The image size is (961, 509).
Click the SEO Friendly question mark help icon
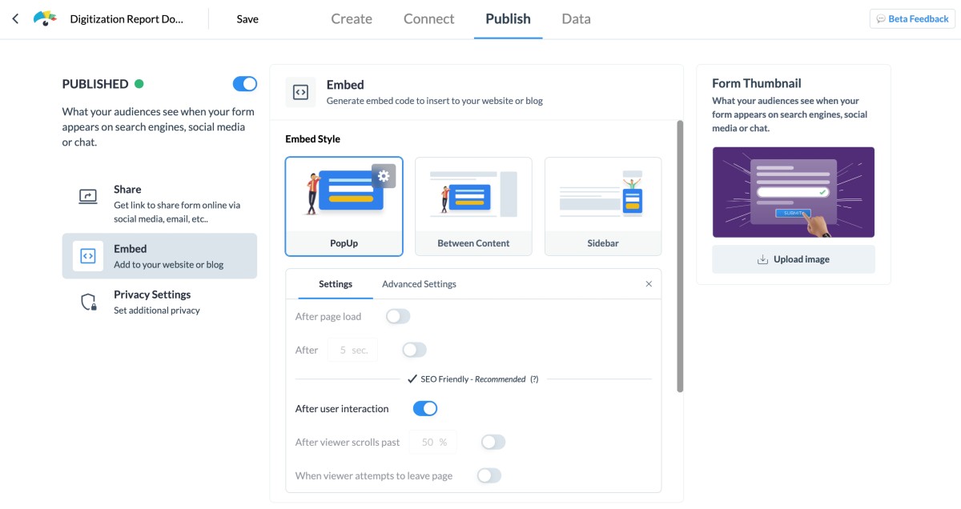pos(535,379)
